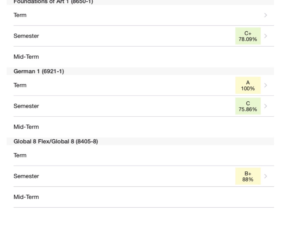The image size is (301, 225).
Task: Select Term label under Foundations of Art 1
Action: click(x=20, y=15)
